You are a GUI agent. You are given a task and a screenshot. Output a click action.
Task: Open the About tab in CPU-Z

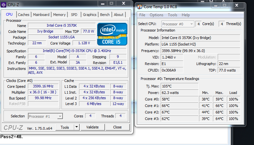tap(119, 15)
